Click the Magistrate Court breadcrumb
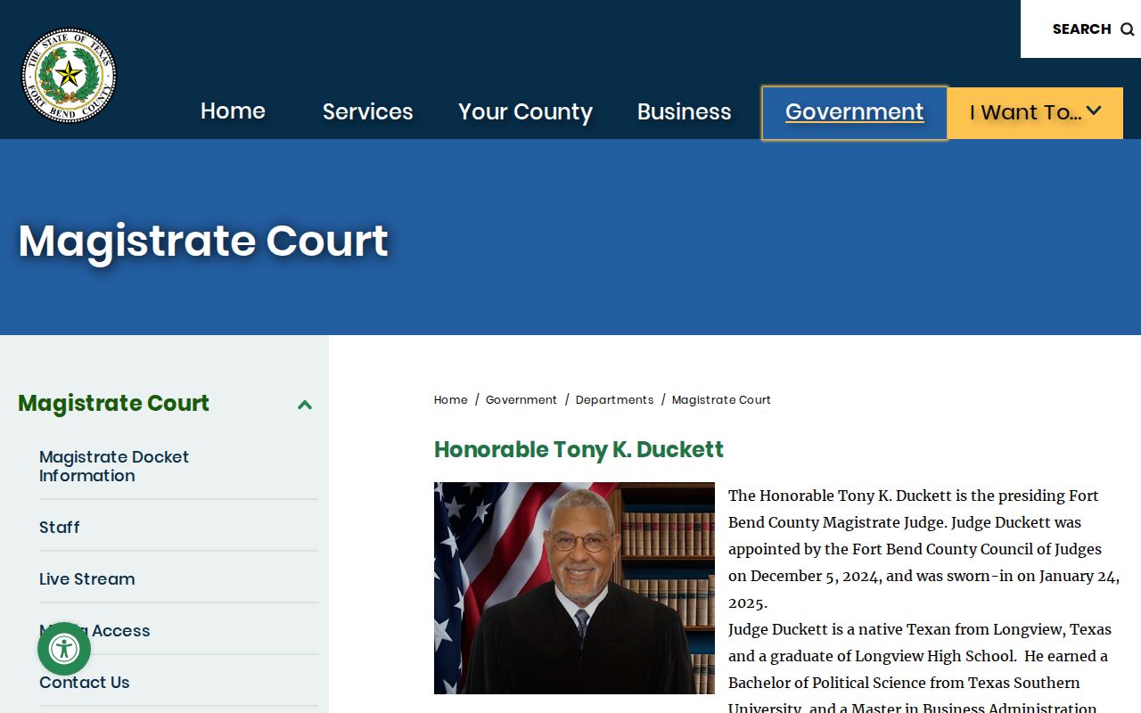 721,400
